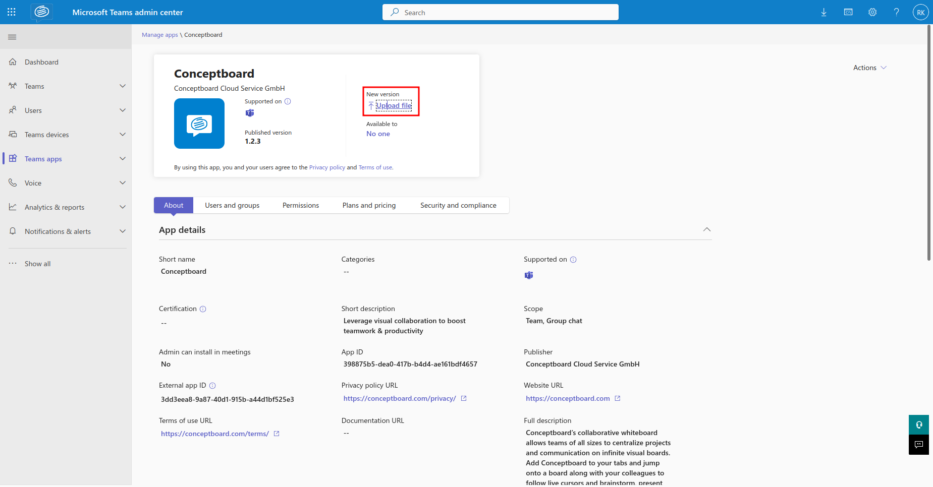This screenshot has height=487, width=933.
Task: Go back via the Manage apps breadcrumb
Action: (x=159, y=34)
